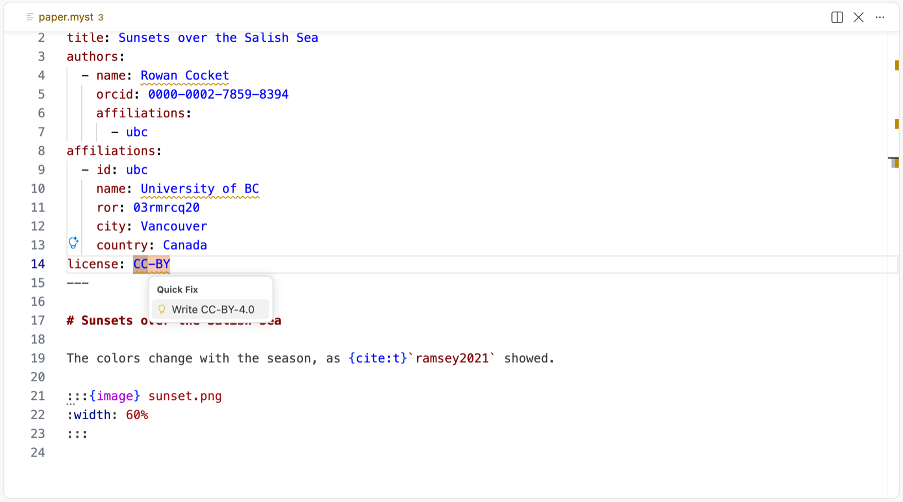Click the id value ubc on line 9
This screenshot has width=903, height=502.
click(137, 170)
